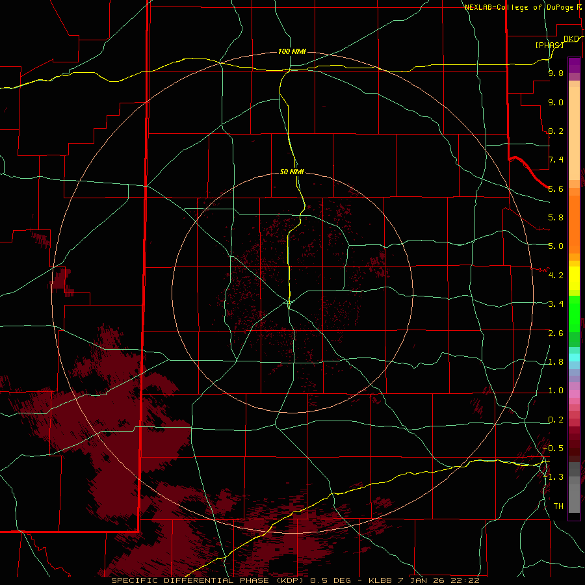Click the 7.4 scale value
585x585 pixels.
556,160
